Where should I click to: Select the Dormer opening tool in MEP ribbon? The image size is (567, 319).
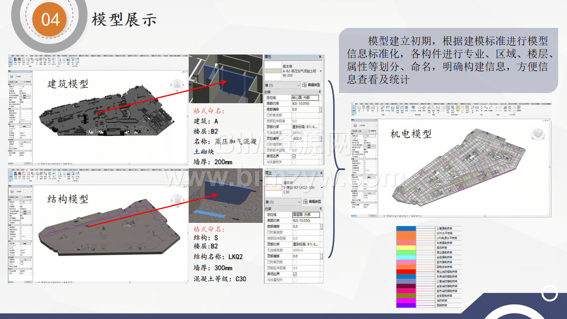coord(490,109)
